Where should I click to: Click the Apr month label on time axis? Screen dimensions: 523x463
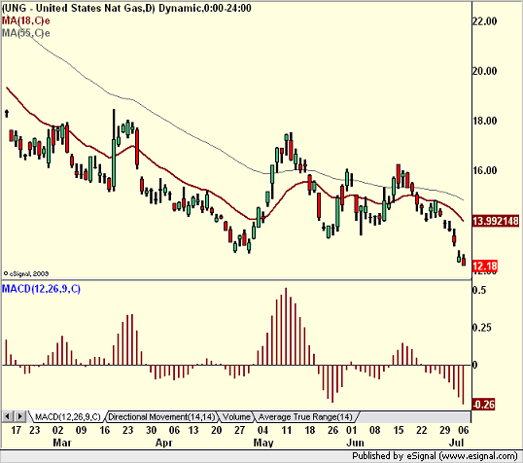click(x=164, y=443)
